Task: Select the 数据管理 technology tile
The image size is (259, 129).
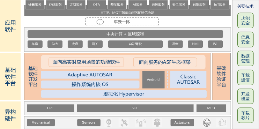Action: pyautogui.click(x=245, y=58)
